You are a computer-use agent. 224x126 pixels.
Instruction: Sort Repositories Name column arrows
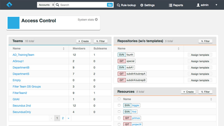178,48
